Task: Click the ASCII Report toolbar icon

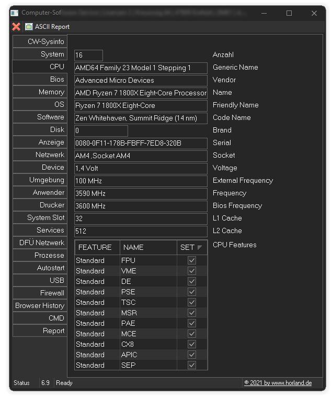Action: click(29, 27)
